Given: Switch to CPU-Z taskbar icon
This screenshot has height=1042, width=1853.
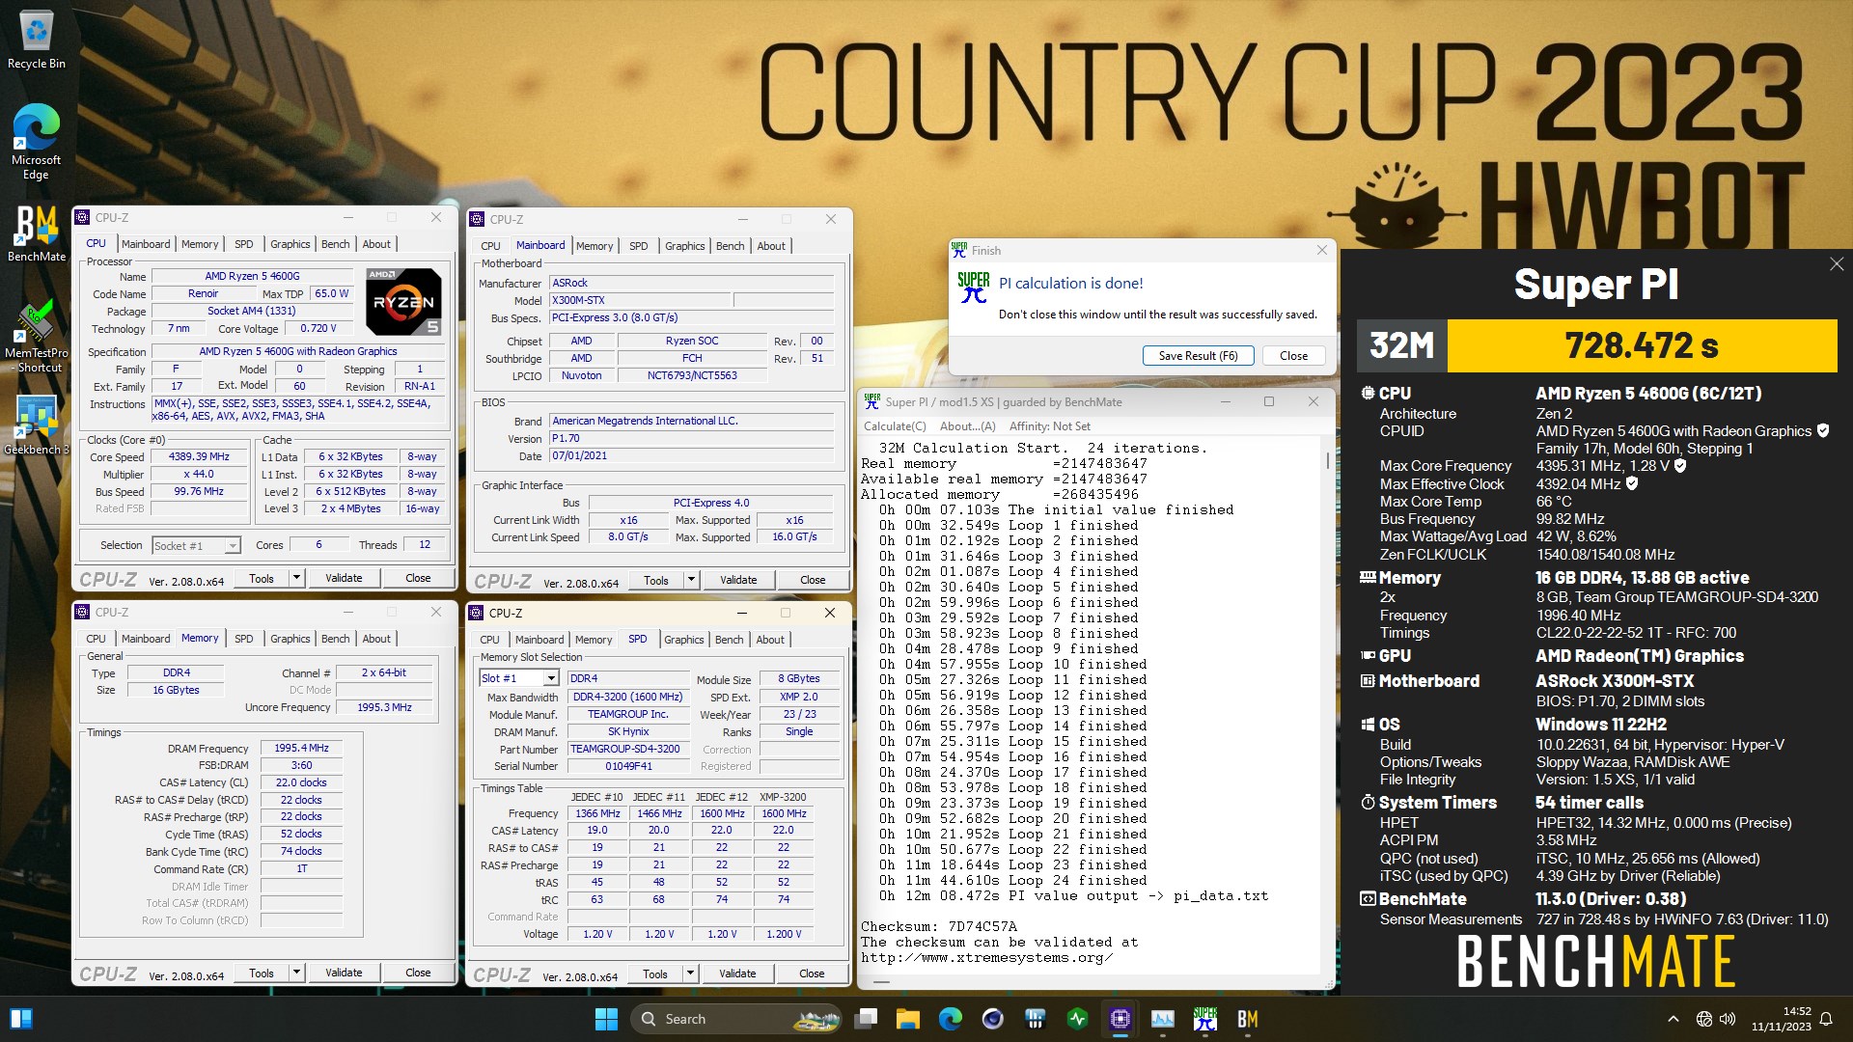Looking at the screenshot, I should pos(1120,1019).
